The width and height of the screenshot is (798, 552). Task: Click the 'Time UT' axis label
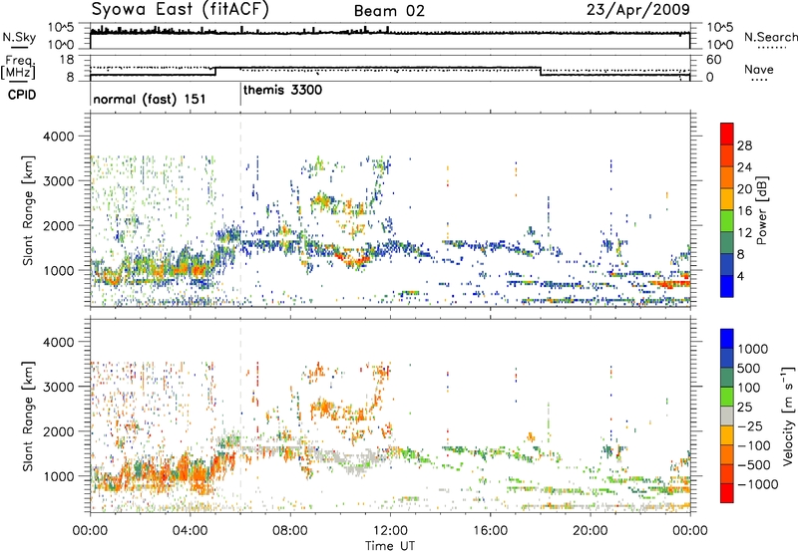(390, 546)
